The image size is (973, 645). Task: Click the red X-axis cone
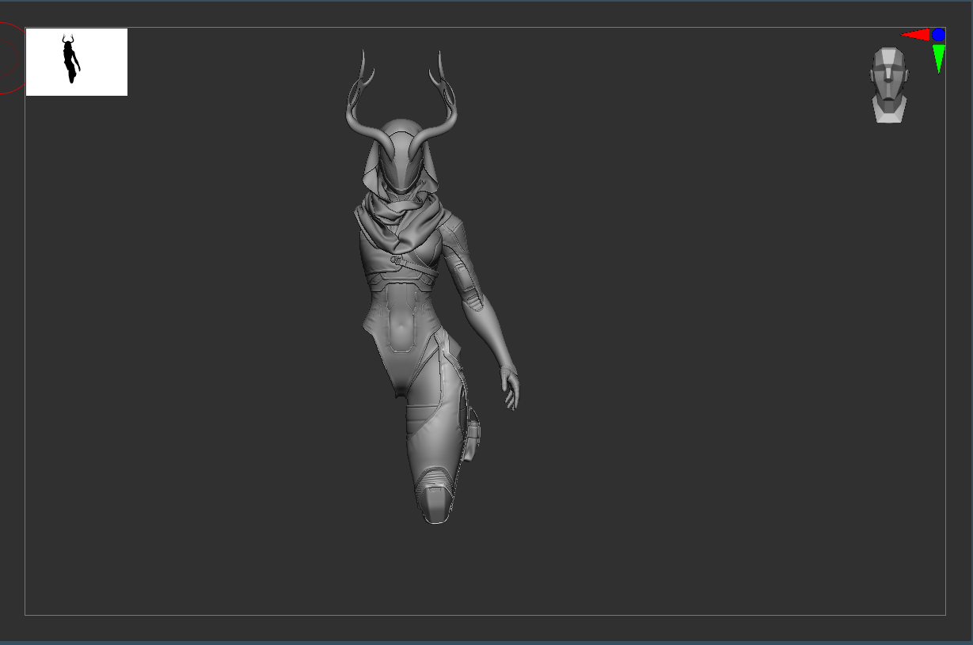[916, 35]
